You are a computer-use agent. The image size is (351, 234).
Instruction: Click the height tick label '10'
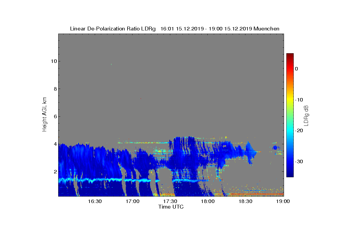tap(54, 61)
